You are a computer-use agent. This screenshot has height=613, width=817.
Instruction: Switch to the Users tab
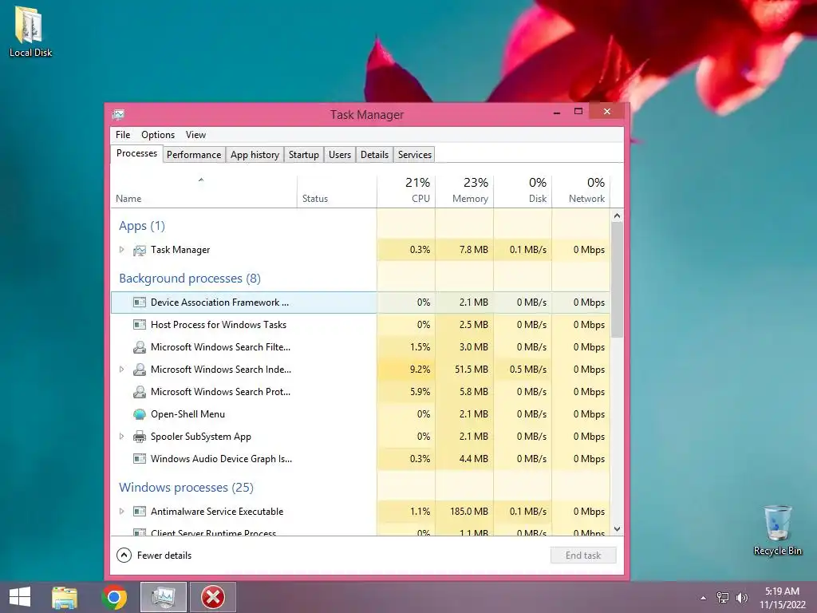tap(340, 155)
